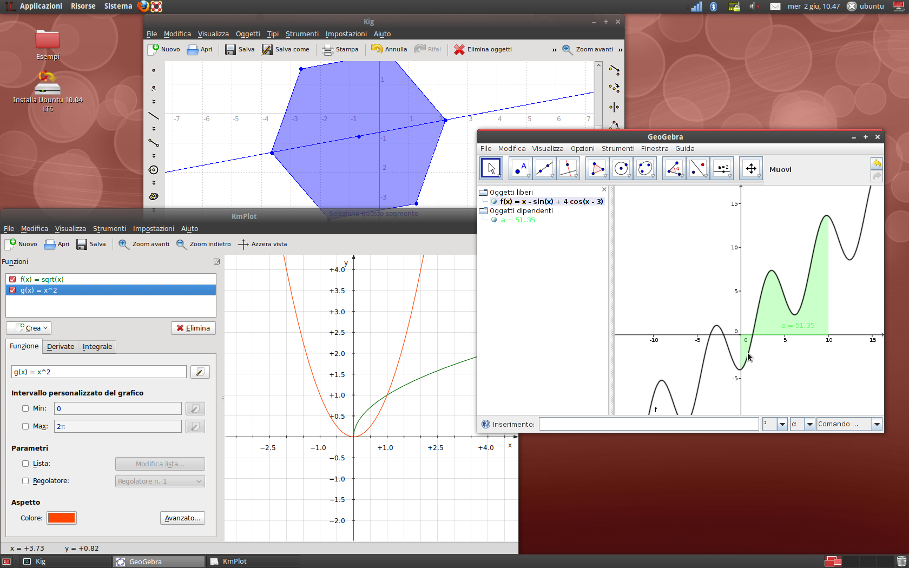Click Apri in the Kig toolbar
Viewport: 909px width, 568px height.
point(200,49)
